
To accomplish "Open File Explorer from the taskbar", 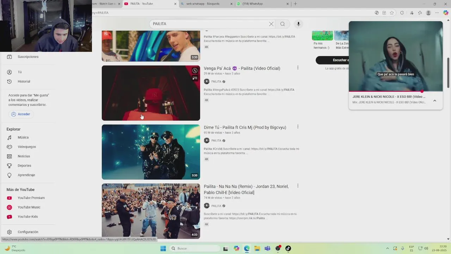I will tap(257, 248).
